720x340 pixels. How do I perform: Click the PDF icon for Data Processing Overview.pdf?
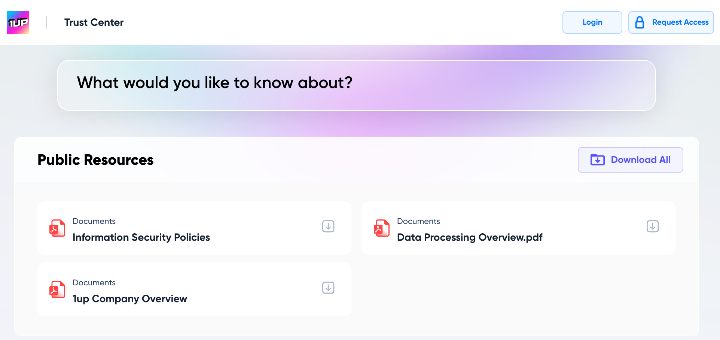point(381,228)
